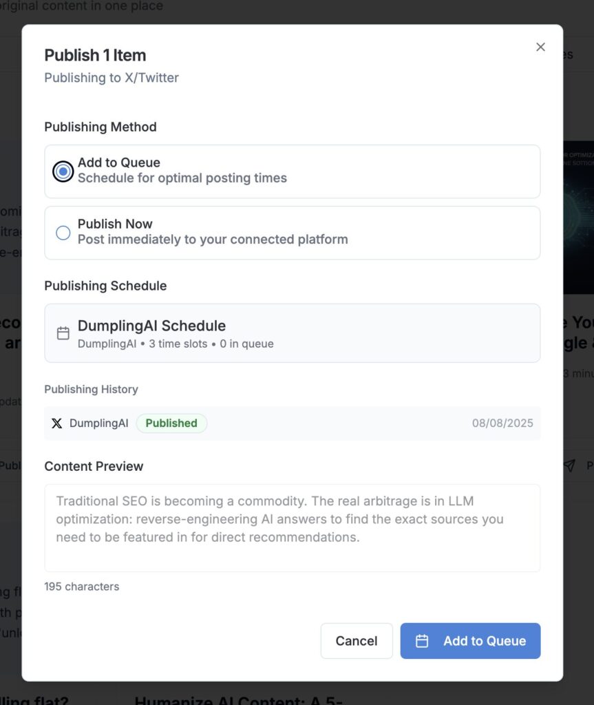The image size is (594, 705).
Task: Click the DumplingAI account name in history
Action: pos(99,423)
